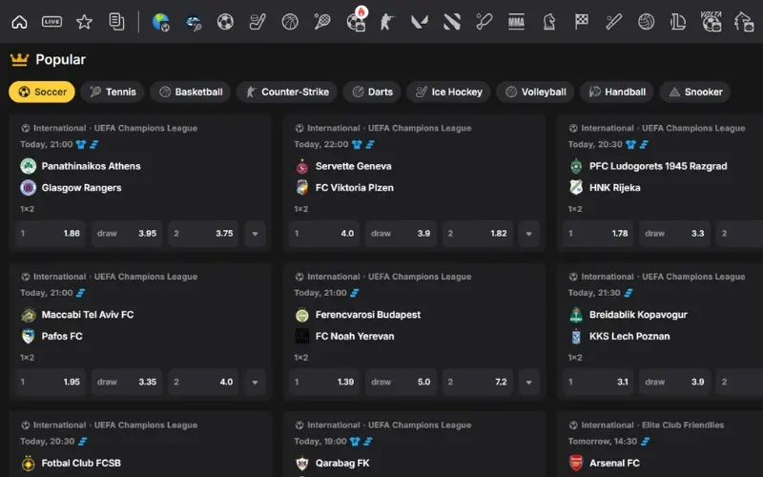View lineups shirt icon for Panathinaikos match
The height and width of the screenshot is (477, 763).
[x=81, y=145]
